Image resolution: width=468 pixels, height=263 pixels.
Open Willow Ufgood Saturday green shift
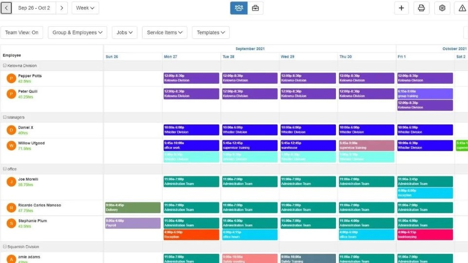click(462, 145)
